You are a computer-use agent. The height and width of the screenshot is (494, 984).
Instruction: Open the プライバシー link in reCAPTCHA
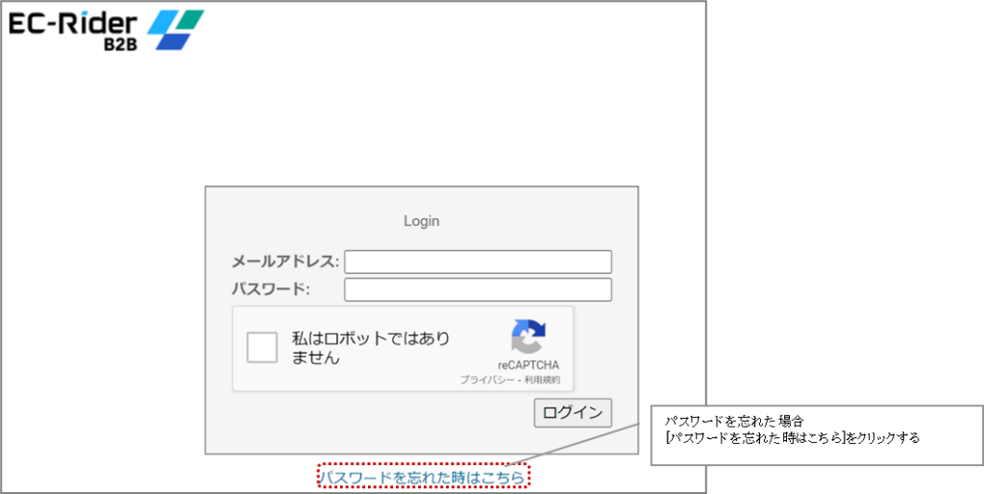tap(486, 381)
